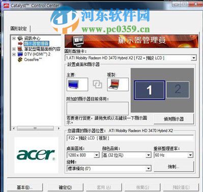Close the Catalyst Control Center window
This screenshot has height=192, width=203.
point(195,4)
